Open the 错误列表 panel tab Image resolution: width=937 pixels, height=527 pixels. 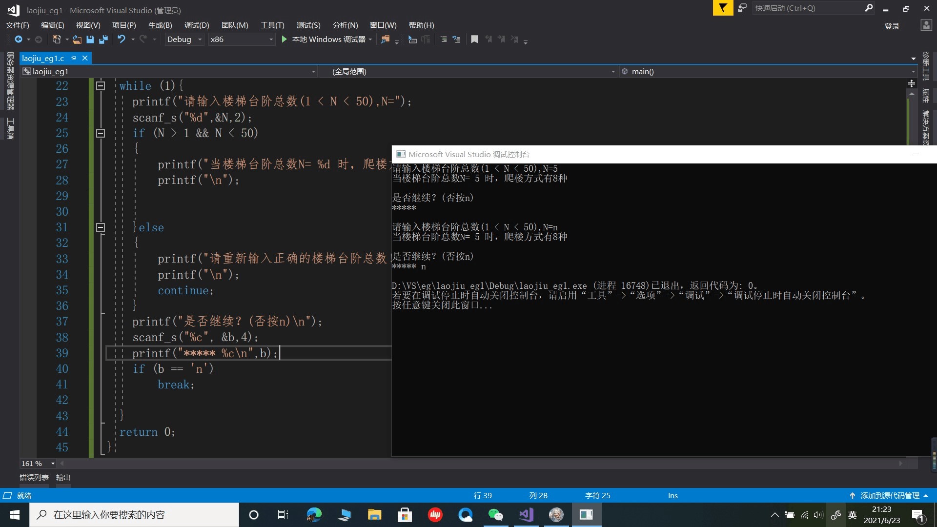[34, 478]
